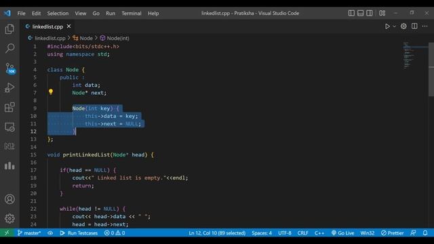
Task: Open the Search view in activity bar
Action: pyautogui.click(x=9, y=48)
